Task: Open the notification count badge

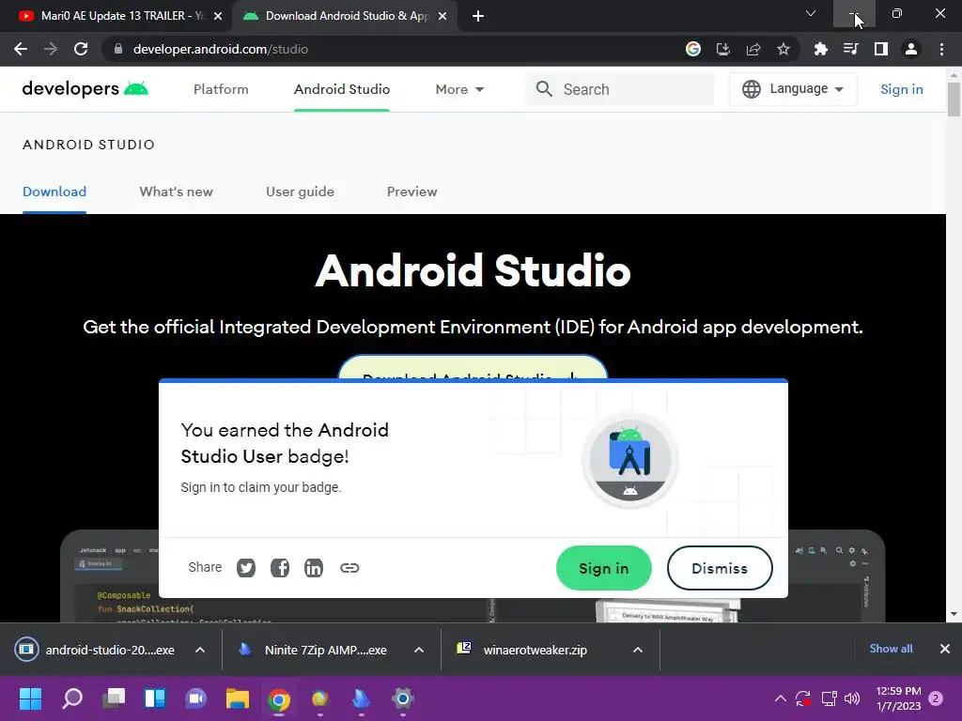Action: [936, 698]
